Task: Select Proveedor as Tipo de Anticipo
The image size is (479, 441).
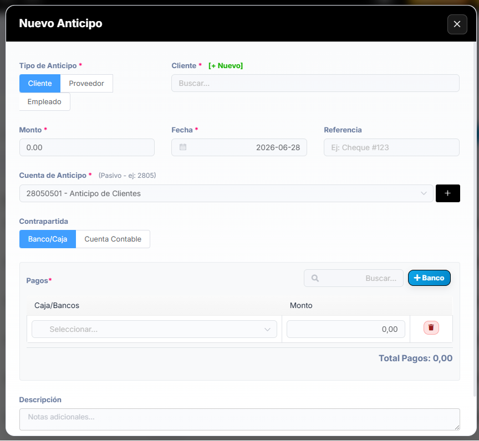Action: pyautogui.click(x=86, y=83)
